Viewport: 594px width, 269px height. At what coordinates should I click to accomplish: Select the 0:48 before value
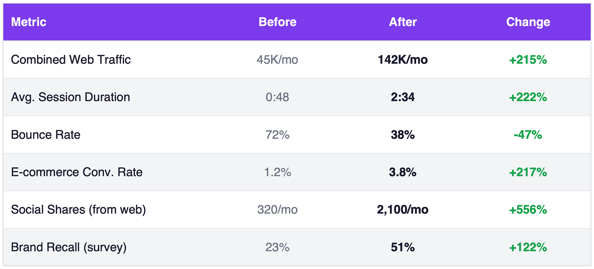pyautogui.click(x=278, y=97)
